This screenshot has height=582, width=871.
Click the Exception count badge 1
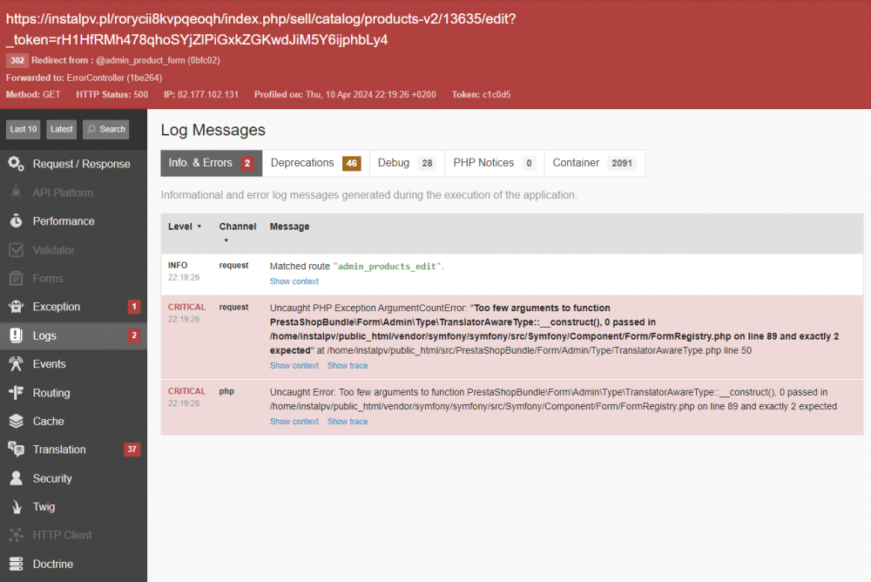point(134,307)
